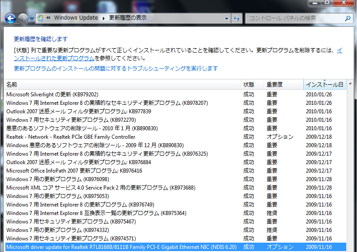The height and width of the screenshot is (252, 357).
Task: Open the update troubleshooting link
Action: 116,68
